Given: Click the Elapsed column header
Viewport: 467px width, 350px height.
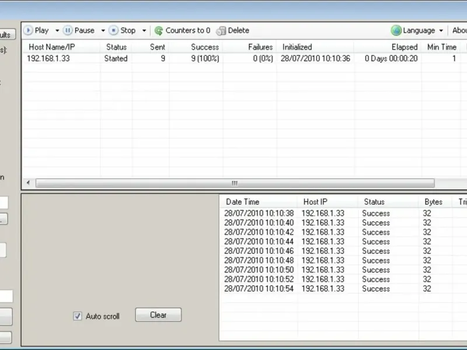Looking at the screenshot, I should [x=388, y=47].
